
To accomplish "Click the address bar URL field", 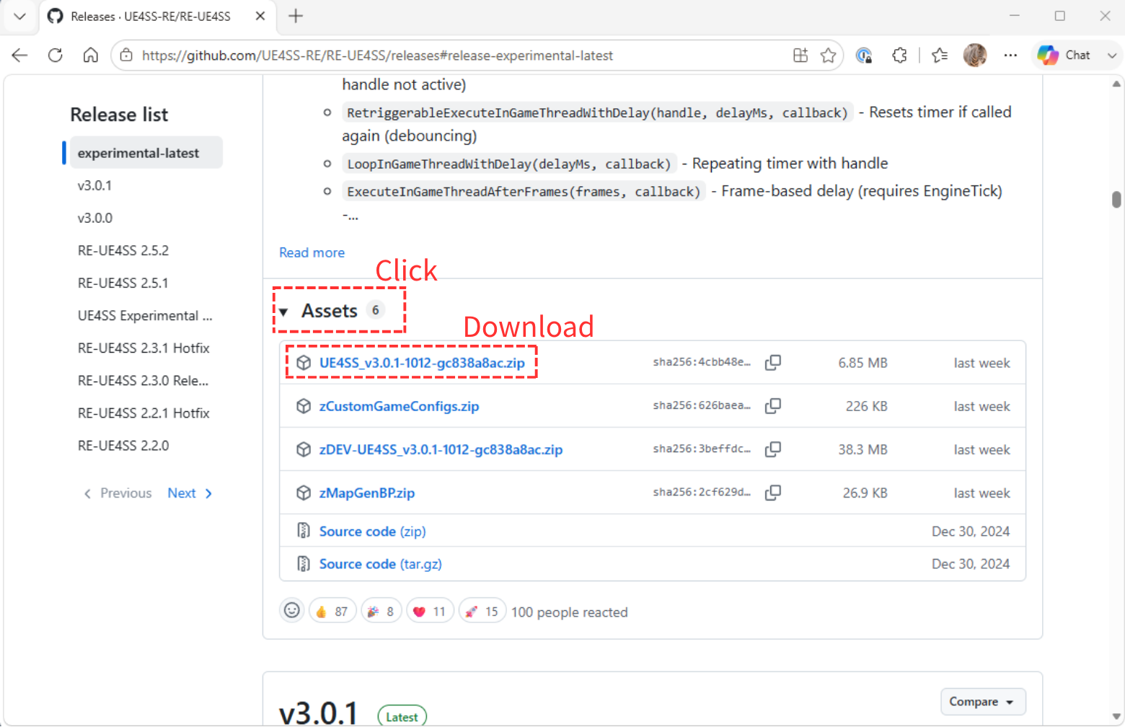I will point(377,56).
